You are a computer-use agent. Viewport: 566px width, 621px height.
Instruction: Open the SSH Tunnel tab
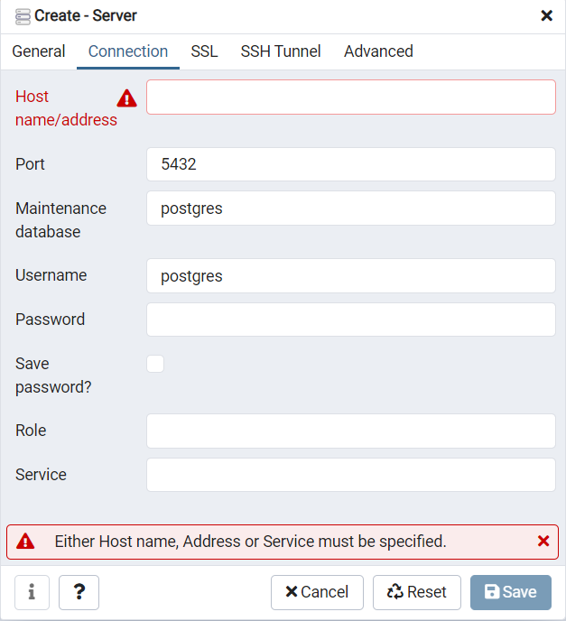click(x=281, y=51)
